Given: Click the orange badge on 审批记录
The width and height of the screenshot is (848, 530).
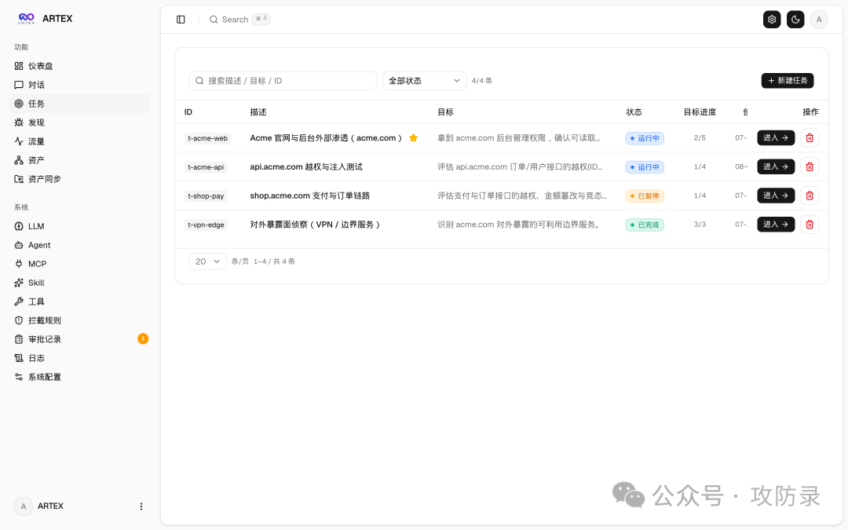Looking at the screenshot, I should 143,338.
